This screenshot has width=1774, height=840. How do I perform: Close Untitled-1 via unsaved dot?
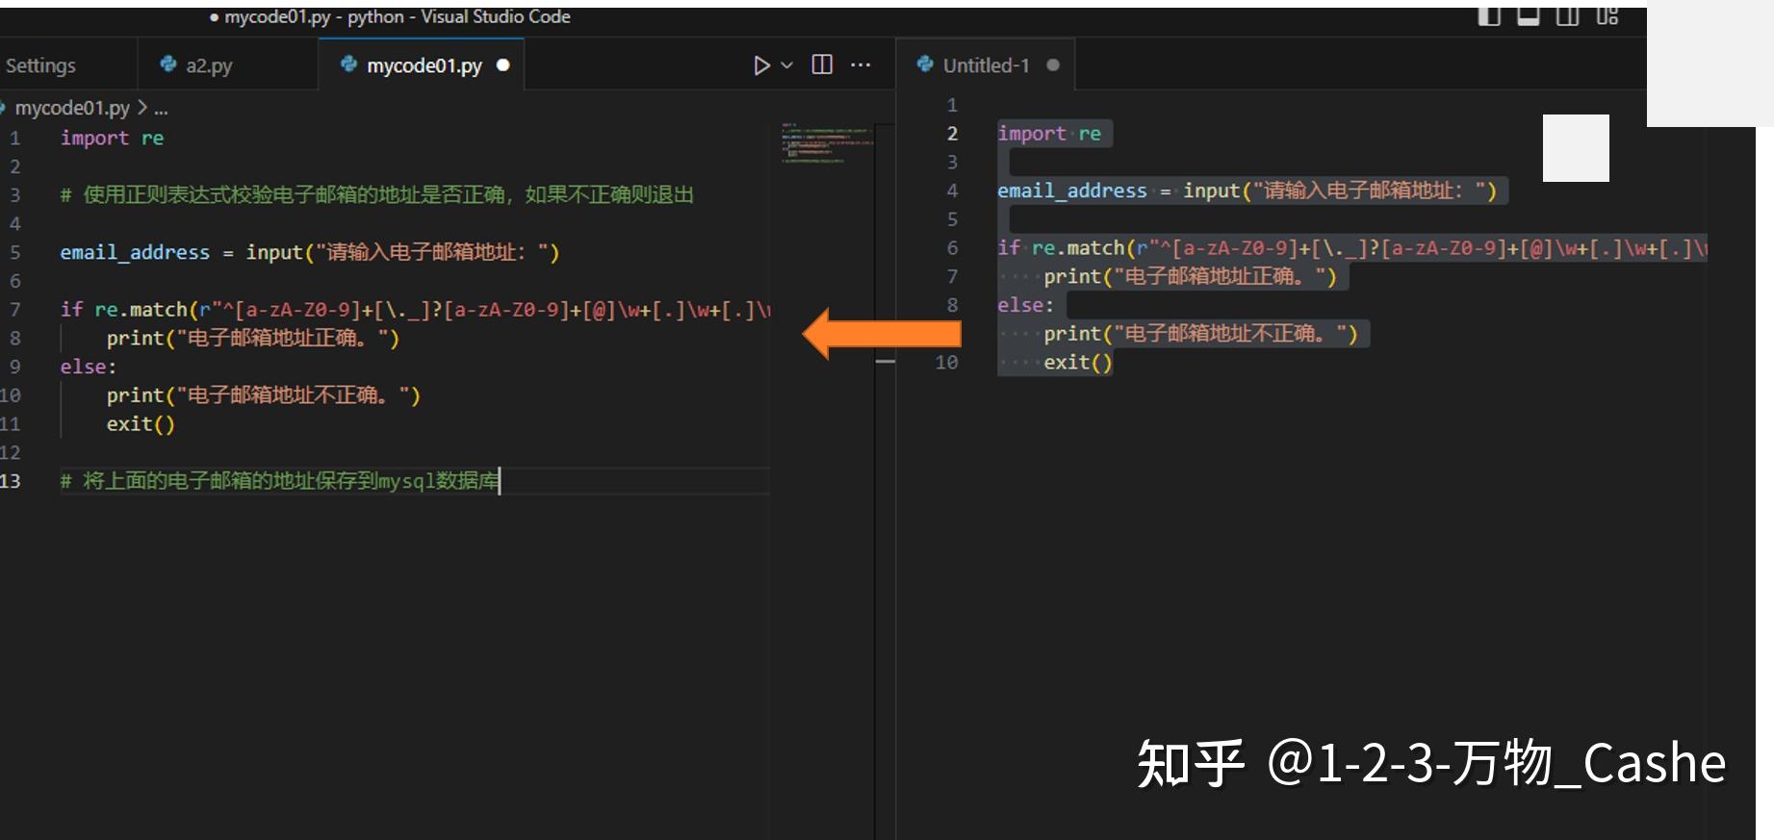(x=1053, y=65)
